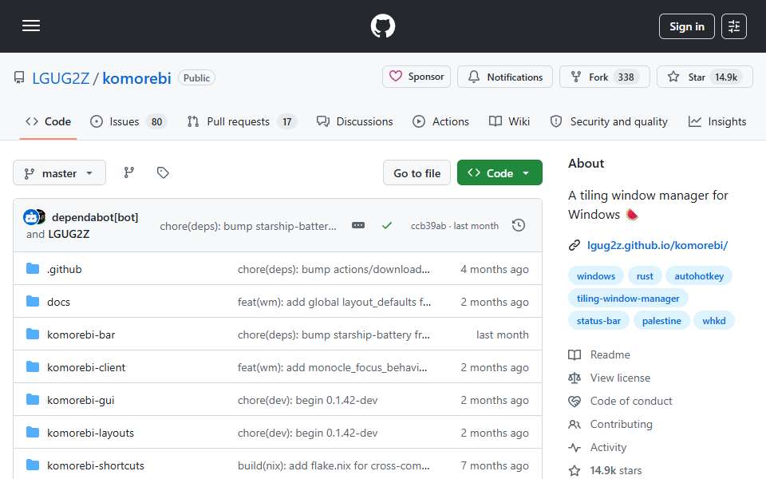Open the Wiki tab
The height and width of the screenshot is (479, 766).
(510, 121)
